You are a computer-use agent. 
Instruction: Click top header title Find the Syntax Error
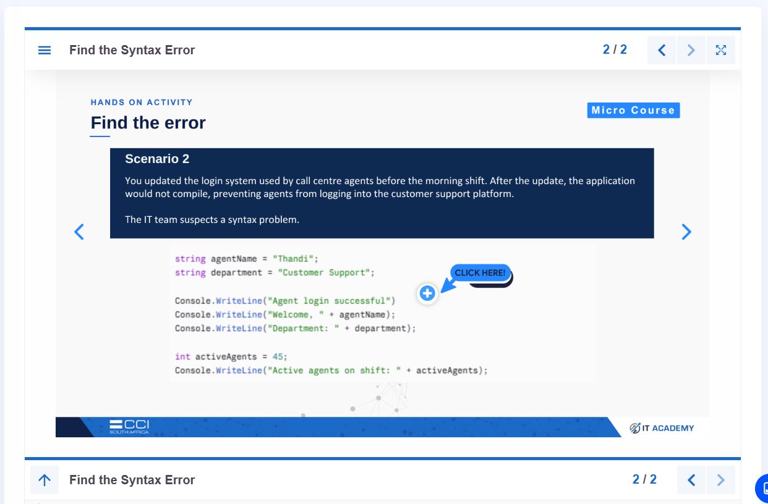(132, 50)
